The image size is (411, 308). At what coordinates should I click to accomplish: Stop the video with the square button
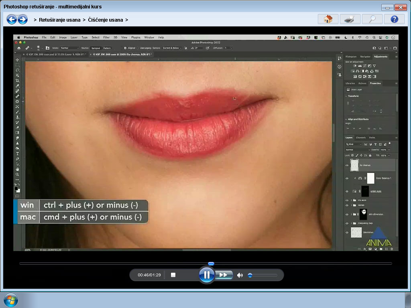tap(173, 275)
